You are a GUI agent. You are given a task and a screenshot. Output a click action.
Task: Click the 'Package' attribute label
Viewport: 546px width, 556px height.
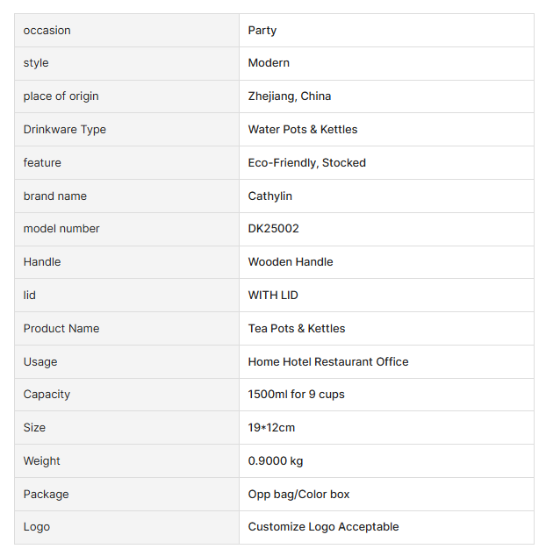pos(46,495)
